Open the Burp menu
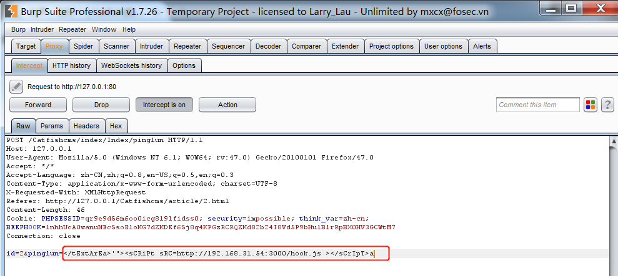This screenshot has height=276, width=618. pyautogui.click(x=18, y=29)
